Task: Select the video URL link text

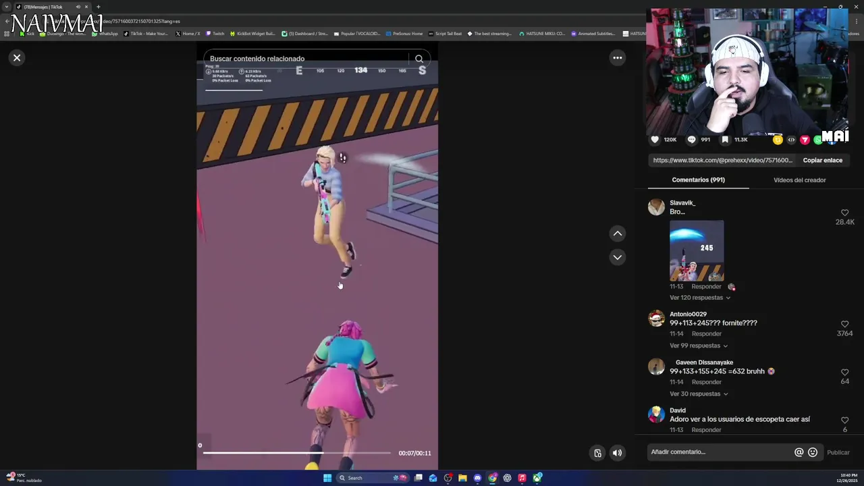Action: [722, 160]
